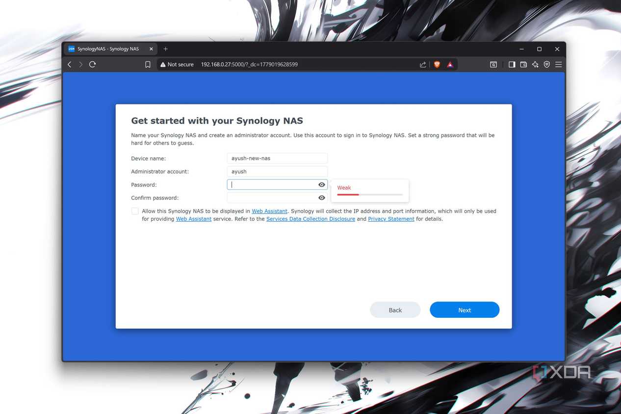
Task: Click the 'Get started with your Synology NAS' heading
Action: pos(217,121)
